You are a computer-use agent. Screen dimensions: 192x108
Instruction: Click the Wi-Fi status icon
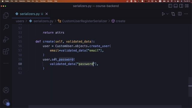tap(172, 1)
